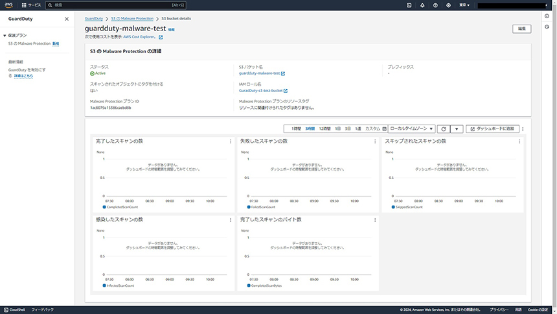Open the dashboard toolbar kebab menu

click(523, 129)
